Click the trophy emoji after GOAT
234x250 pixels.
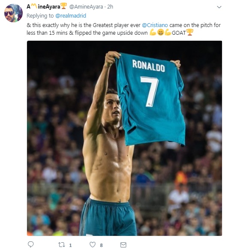(190, 32)
